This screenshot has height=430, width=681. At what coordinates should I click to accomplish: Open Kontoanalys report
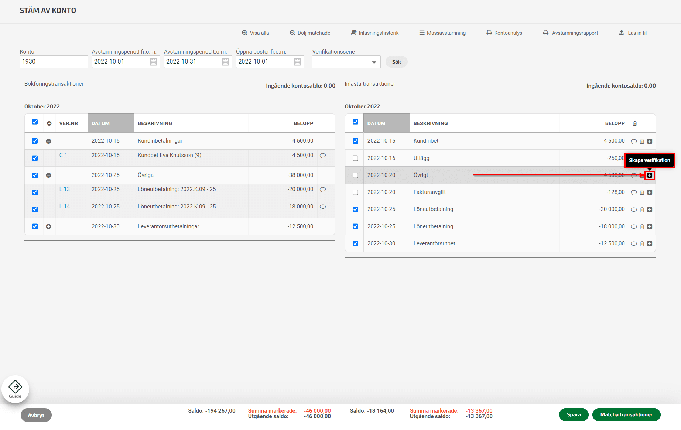(504, 33)
